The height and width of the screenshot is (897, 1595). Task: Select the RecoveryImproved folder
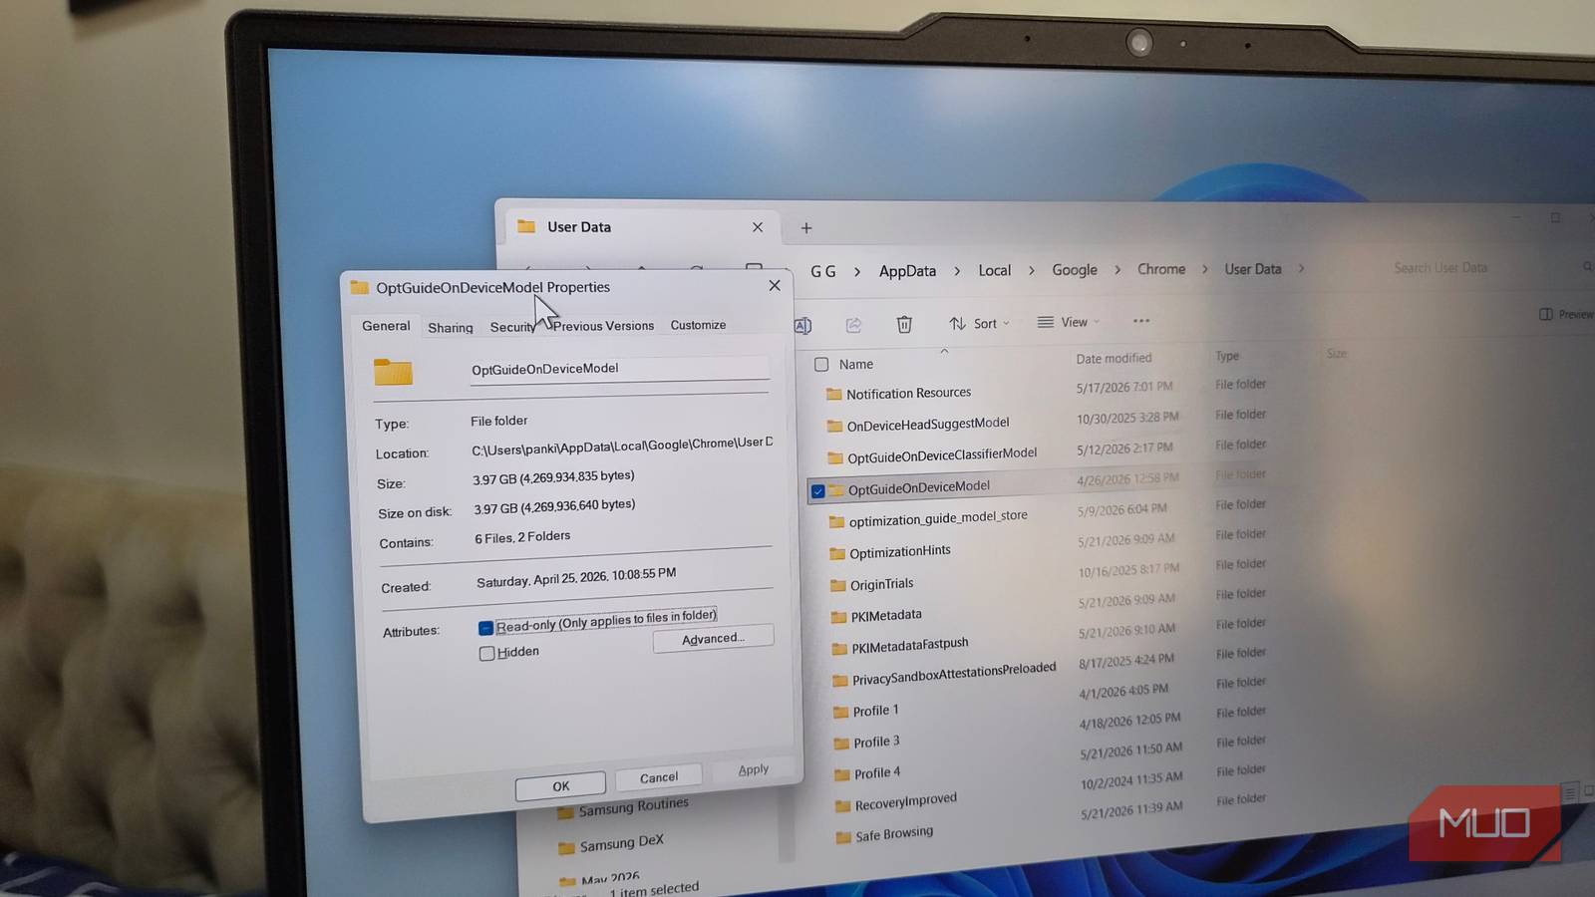(x=905, y=801)
